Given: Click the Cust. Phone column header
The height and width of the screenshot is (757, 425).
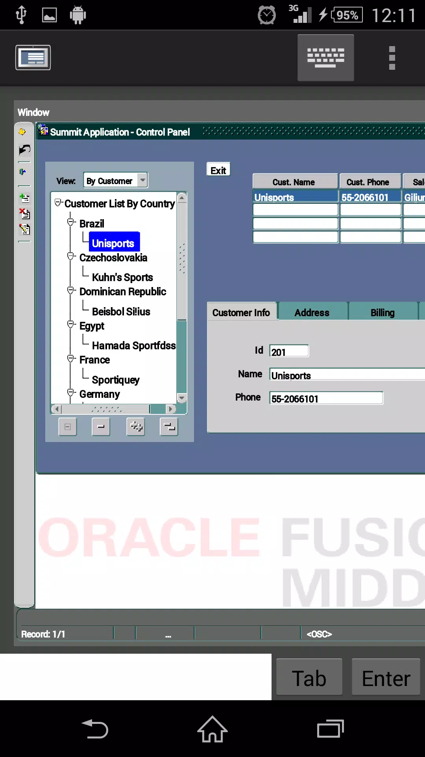Looking at the screenshot, I should [x=370, y=182].
